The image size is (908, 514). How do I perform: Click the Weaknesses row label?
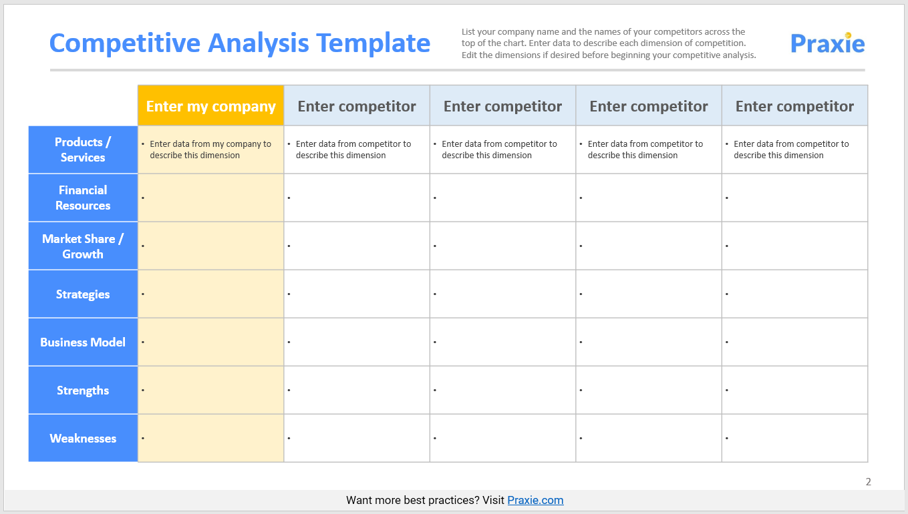[x=83, y=438]
